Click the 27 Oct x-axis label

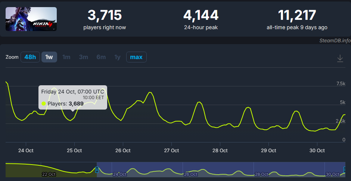pyautogui.click(x=171, y=150)
